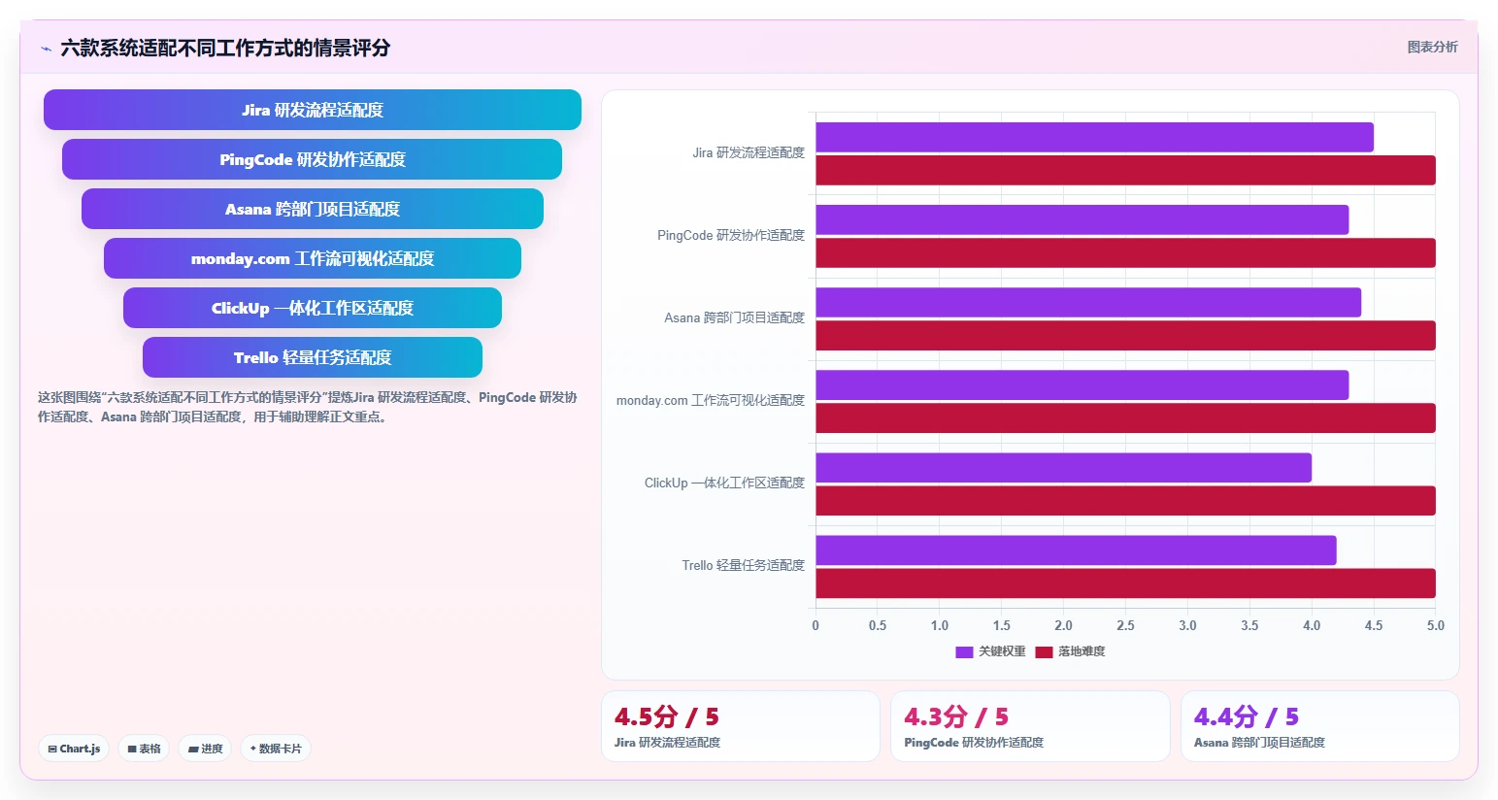Click the Asana 跨部门项目适配度 axis label
This screenshot has width=1498, height=800.
tap(735, 317)
